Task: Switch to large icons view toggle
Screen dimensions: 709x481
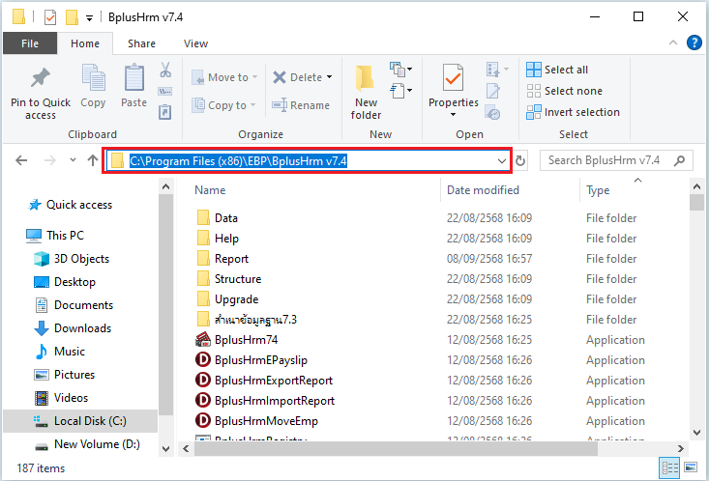Action: point(692,468)
